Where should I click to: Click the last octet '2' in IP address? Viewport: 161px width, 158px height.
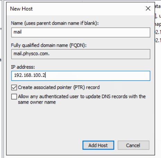pyautogui.click(x=44, y=76)
